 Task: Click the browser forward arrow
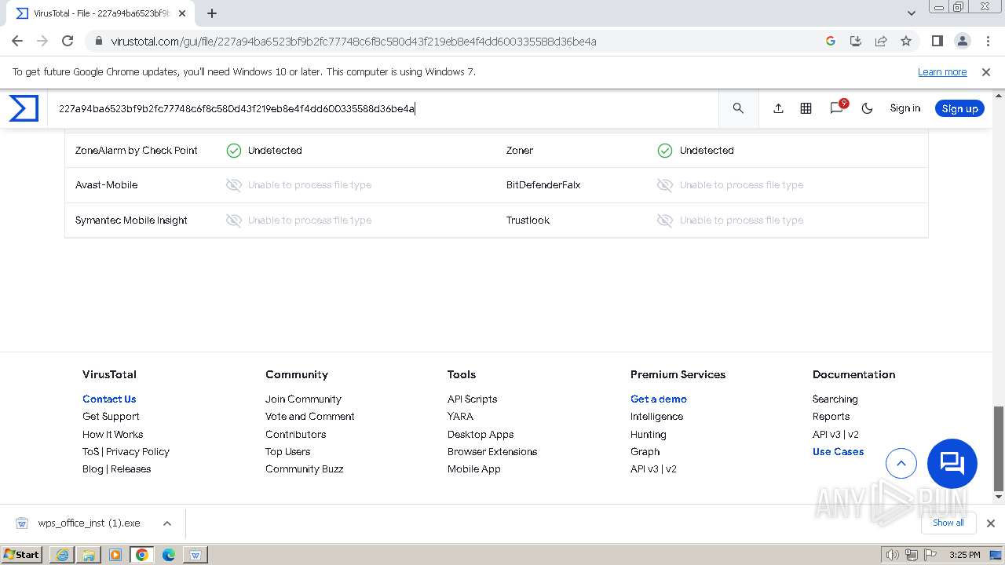(x=42, y=41)
